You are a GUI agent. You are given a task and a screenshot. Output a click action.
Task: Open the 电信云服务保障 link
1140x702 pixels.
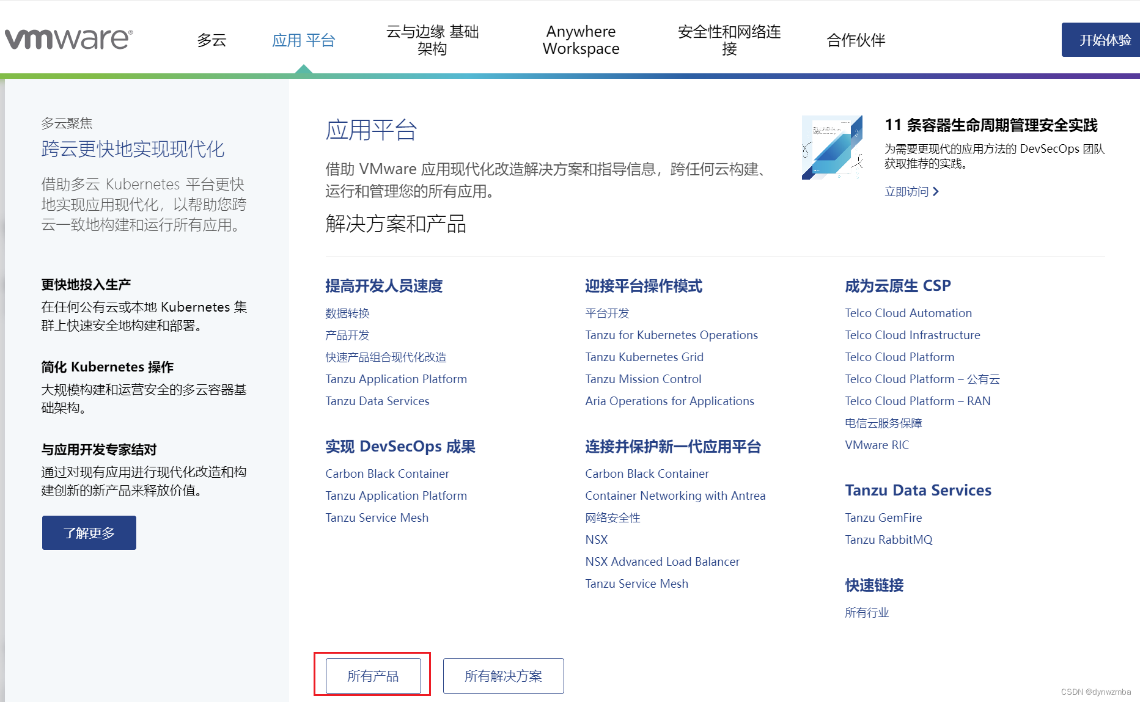point(883,423)
